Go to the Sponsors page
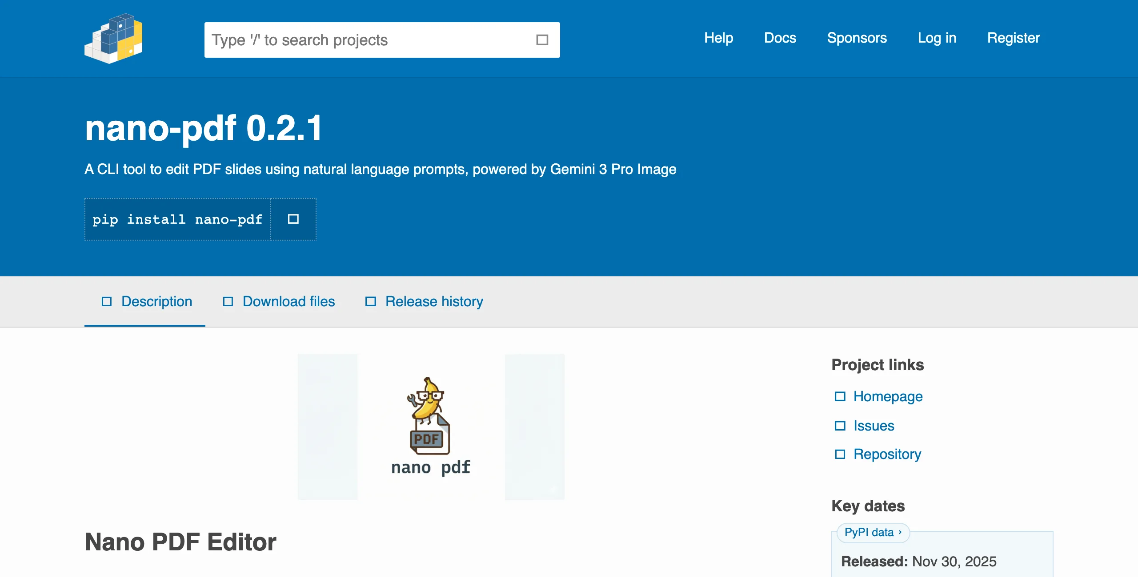The height and width of the screenshot is (577, 1138). [857, 38]
